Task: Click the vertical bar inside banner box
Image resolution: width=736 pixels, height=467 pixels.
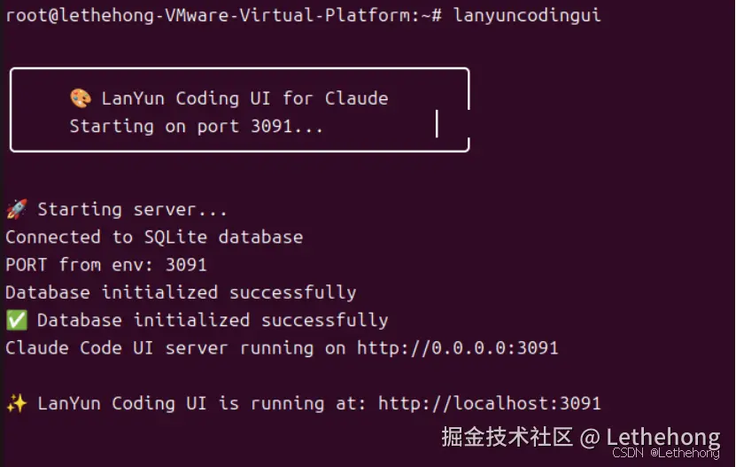Action: [x=437, y=123]
